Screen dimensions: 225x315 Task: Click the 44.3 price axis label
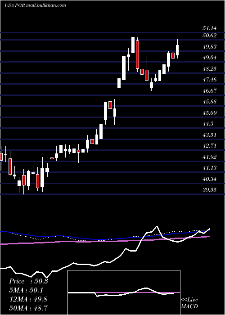(208, 124)
